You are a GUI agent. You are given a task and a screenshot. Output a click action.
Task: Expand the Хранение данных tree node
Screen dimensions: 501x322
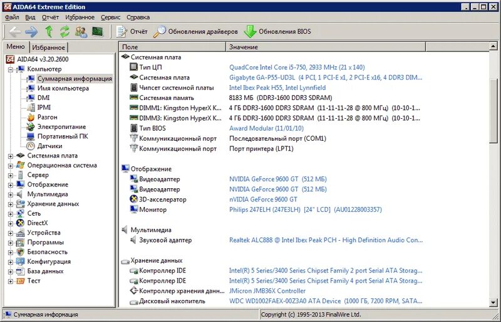(11, 204)
